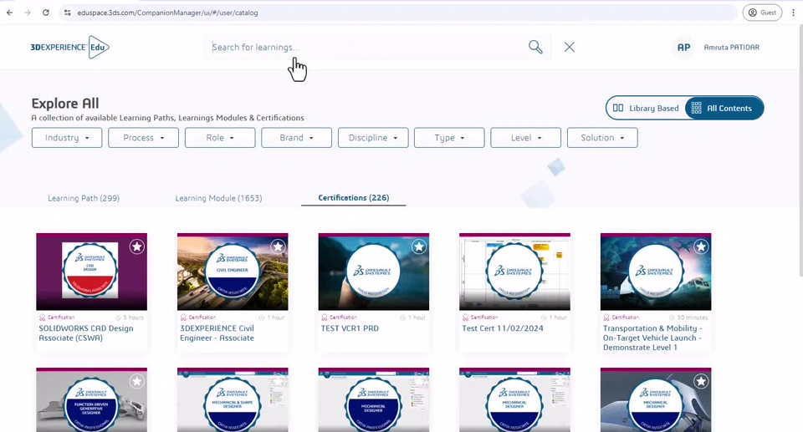Click Test Cert 11/02/2024 title
Viewport: 803px width, 432px height.
pos(503,328)
